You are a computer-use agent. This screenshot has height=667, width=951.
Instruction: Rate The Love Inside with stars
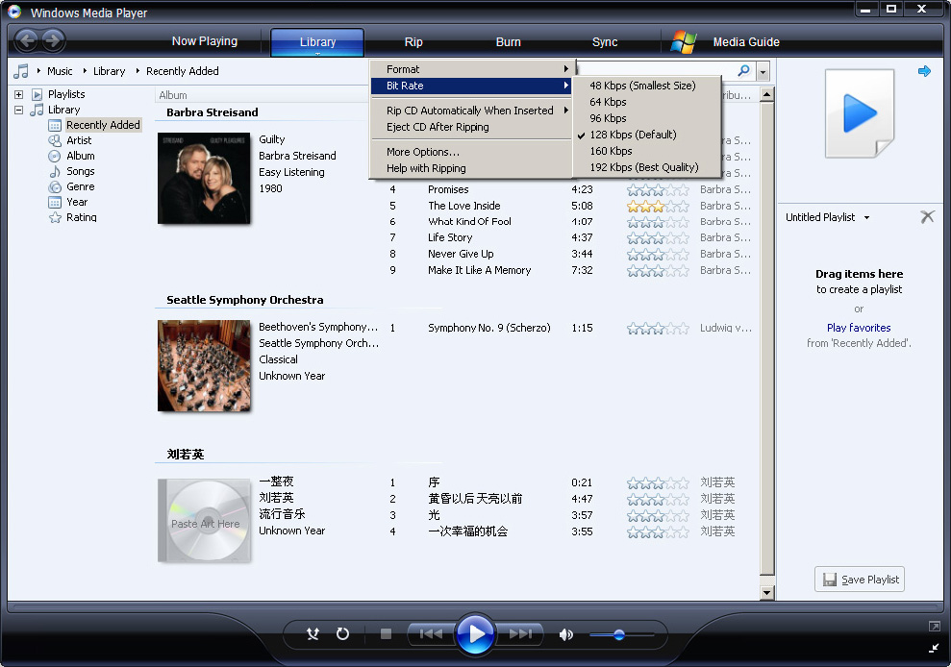[x=658, y=207]
